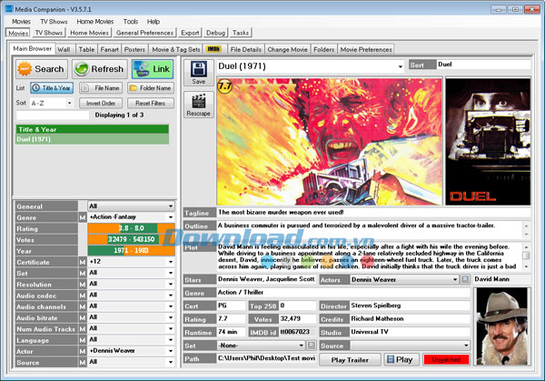Viewport: 545px width, 381px height.
Task: Click the Dennis Weaver actor photo
Action: click(502, 326)
